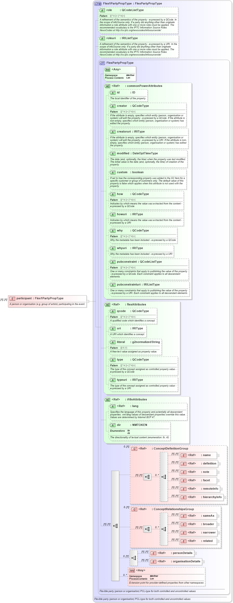
Task: Select the personDetails element box
Action: pyautogui.click(x=172, y=553)
